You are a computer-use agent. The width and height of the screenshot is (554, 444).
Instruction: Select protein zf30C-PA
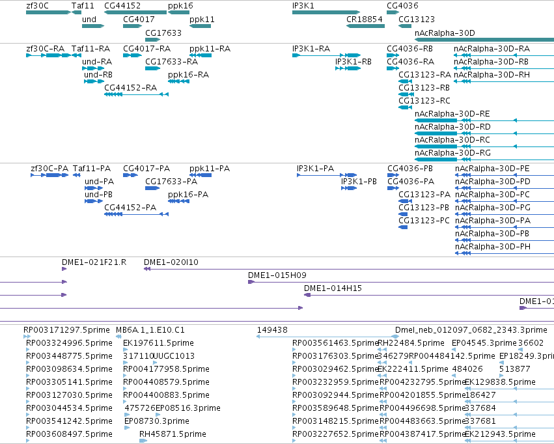[x=50, y=175]
